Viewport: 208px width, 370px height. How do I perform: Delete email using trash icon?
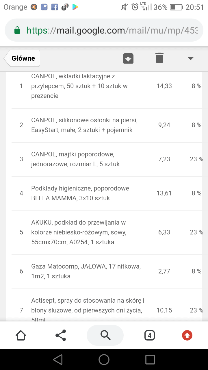point(159,58)
